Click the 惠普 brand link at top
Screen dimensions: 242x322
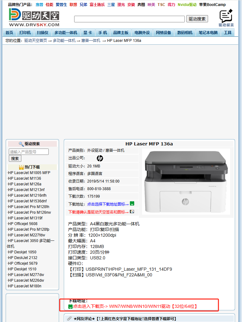pos(39,5)
